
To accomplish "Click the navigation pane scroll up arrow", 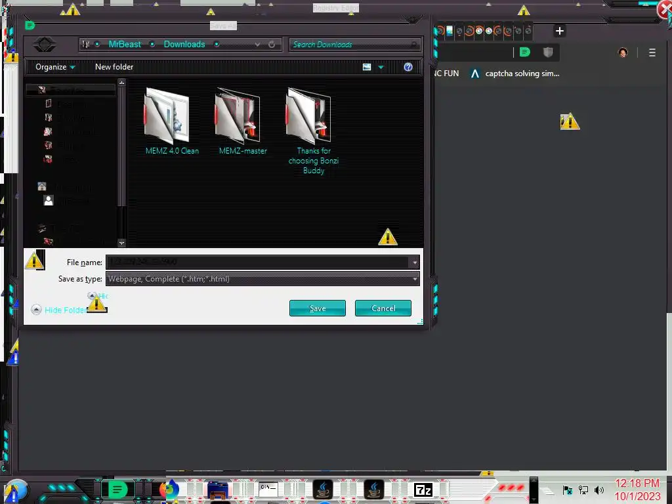I will [x=121, y=82].
